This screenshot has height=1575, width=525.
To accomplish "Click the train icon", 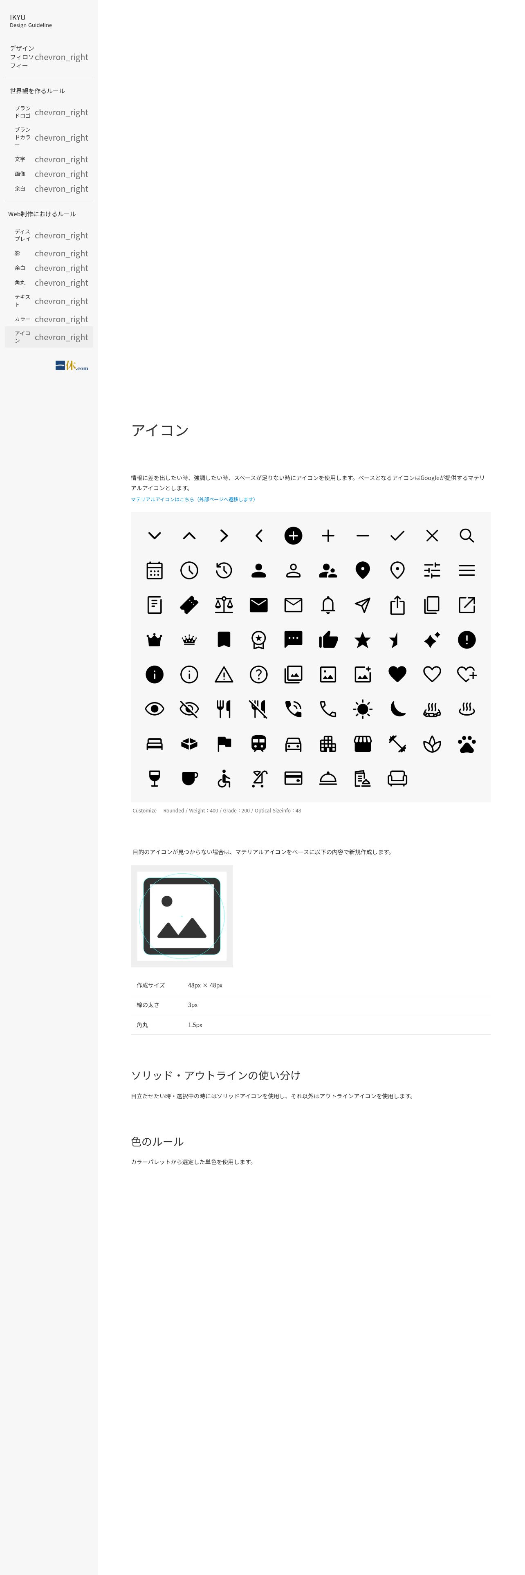I will point(258,744).
